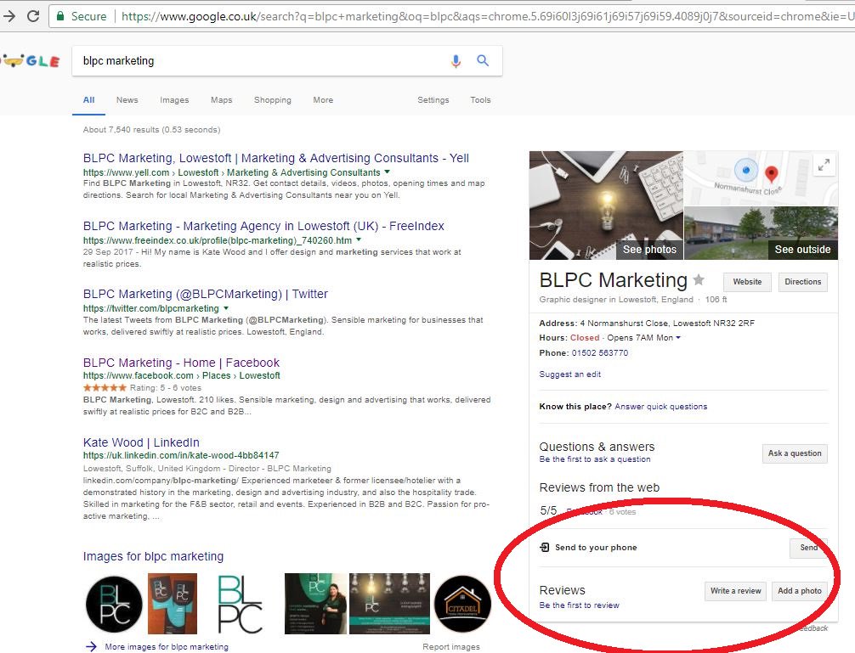Viewport: 855px width, 653px height.
Task: Open Images for blpc marketing heading
Action: 153,556
